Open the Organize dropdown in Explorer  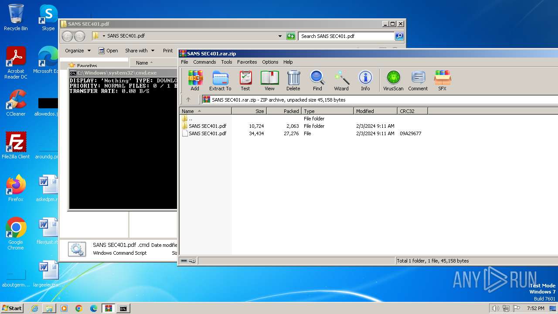(78, 51)
